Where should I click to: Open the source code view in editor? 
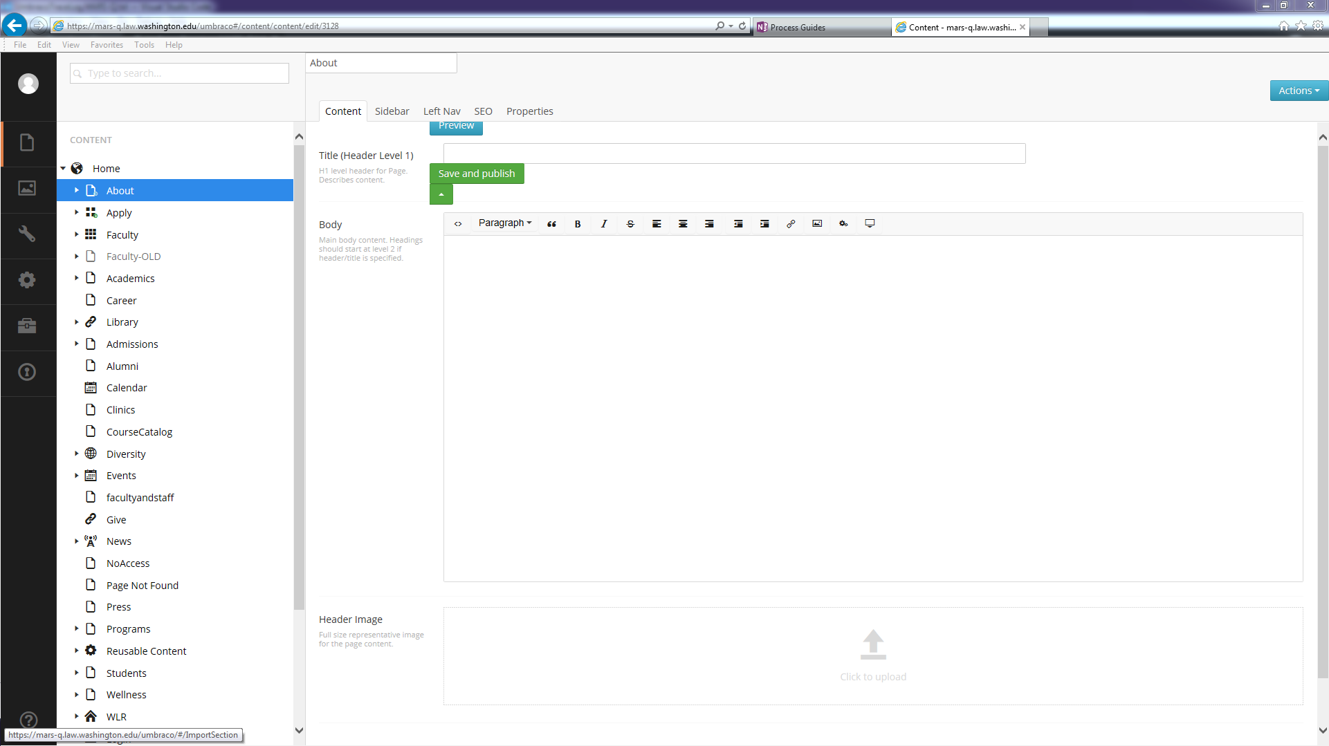pyautogui.click(x=458, y=223)
